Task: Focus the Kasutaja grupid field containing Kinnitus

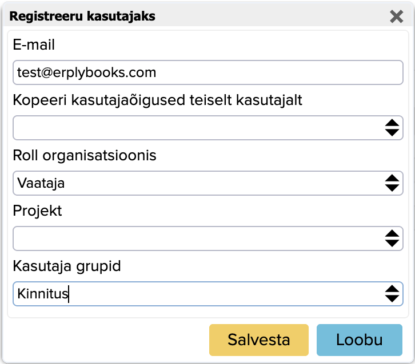Action: pos(207,294)
